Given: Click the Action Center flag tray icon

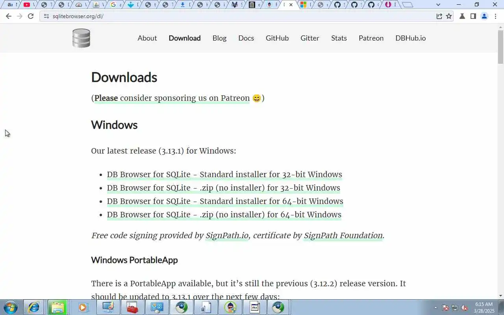Looking at the screenshot, I should (x=445, y=308).
